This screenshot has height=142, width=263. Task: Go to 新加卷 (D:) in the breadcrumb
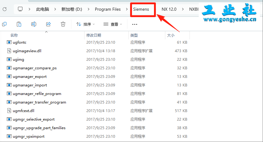(72, 9)
